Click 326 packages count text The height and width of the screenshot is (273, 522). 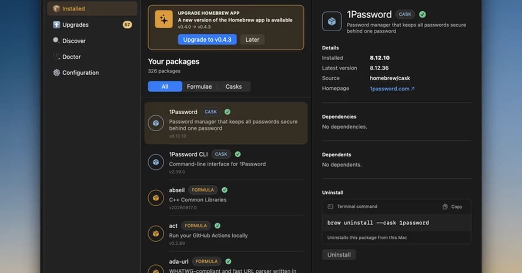pos(164,71)
